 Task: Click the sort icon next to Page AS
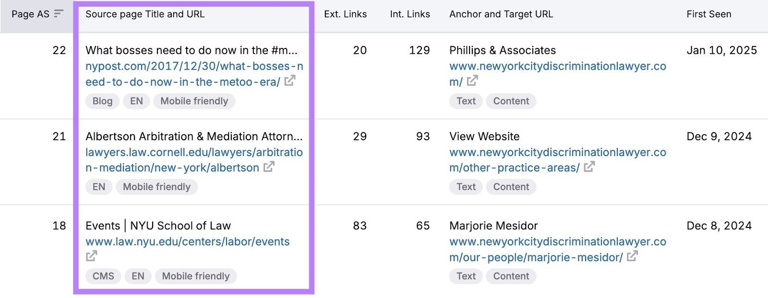pyautogui.click(x=58, y=14)
